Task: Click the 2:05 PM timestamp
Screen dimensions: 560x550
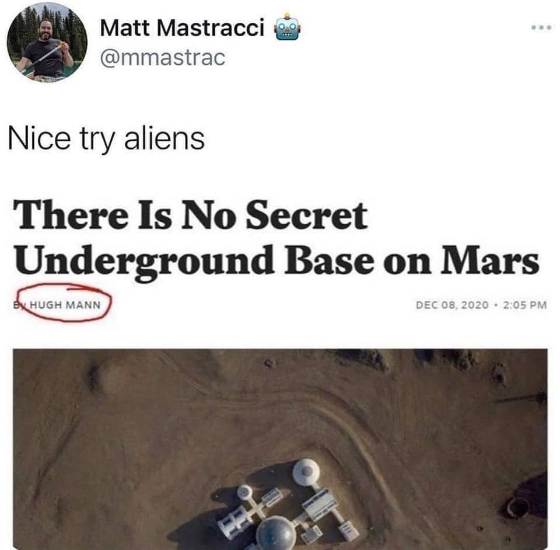Action: coord(524,305)
